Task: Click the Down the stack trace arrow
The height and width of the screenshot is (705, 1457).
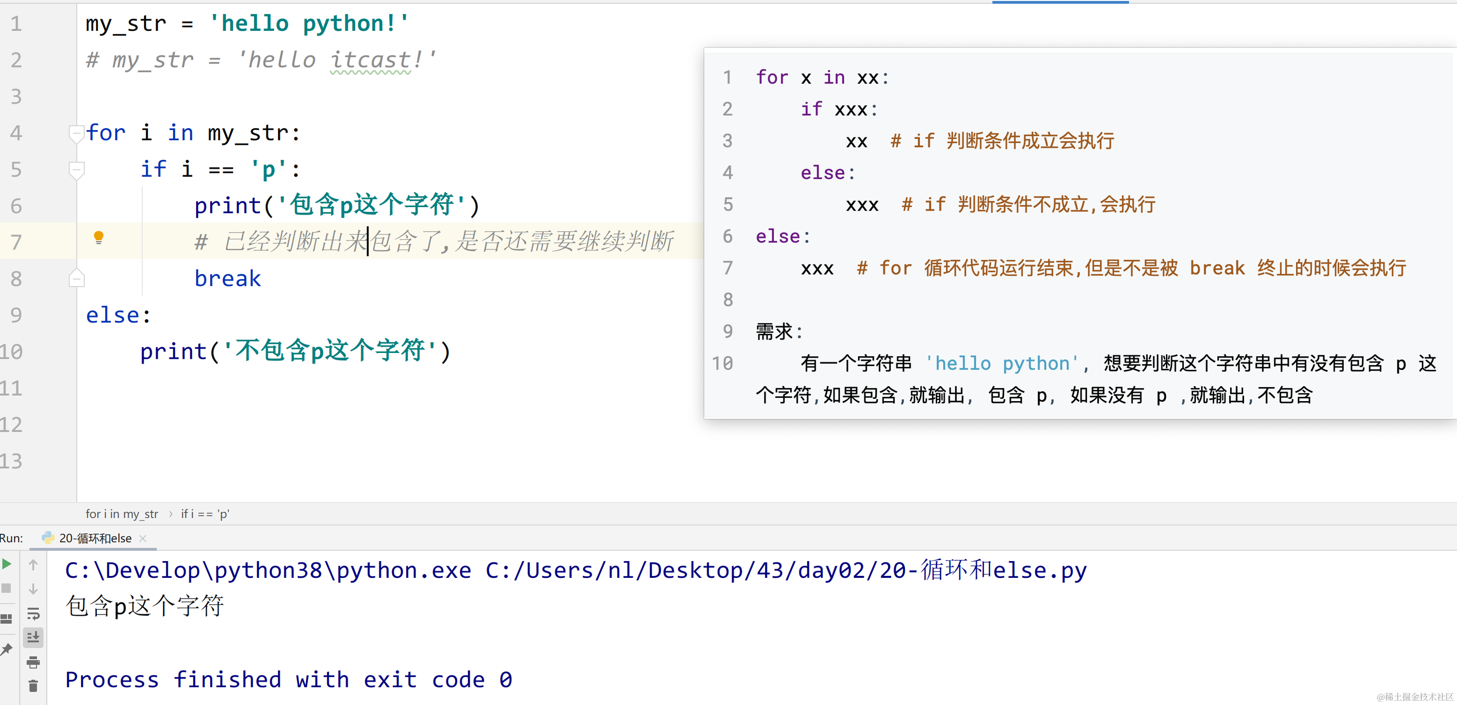Action: [33, 588]
